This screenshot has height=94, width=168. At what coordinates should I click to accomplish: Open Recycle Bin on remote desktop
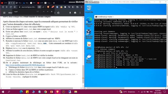click(89, 9)
